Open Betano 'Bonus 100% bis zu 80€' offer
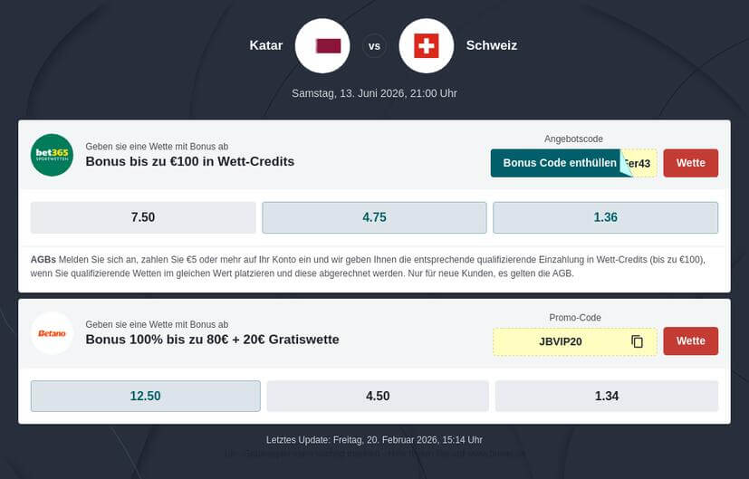Image resolution: width=749 pixels, height=479 pixels. pyautogui.click(x=212, y=340)
